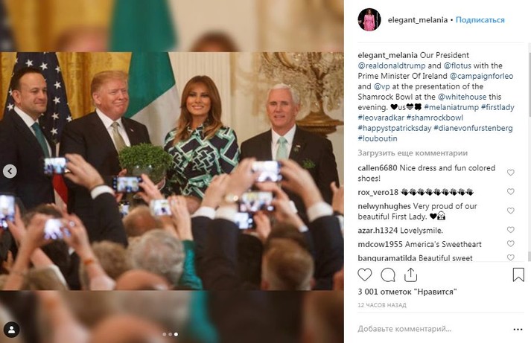Share the post via share icon
531x343 pixels.
click(410, 275)
